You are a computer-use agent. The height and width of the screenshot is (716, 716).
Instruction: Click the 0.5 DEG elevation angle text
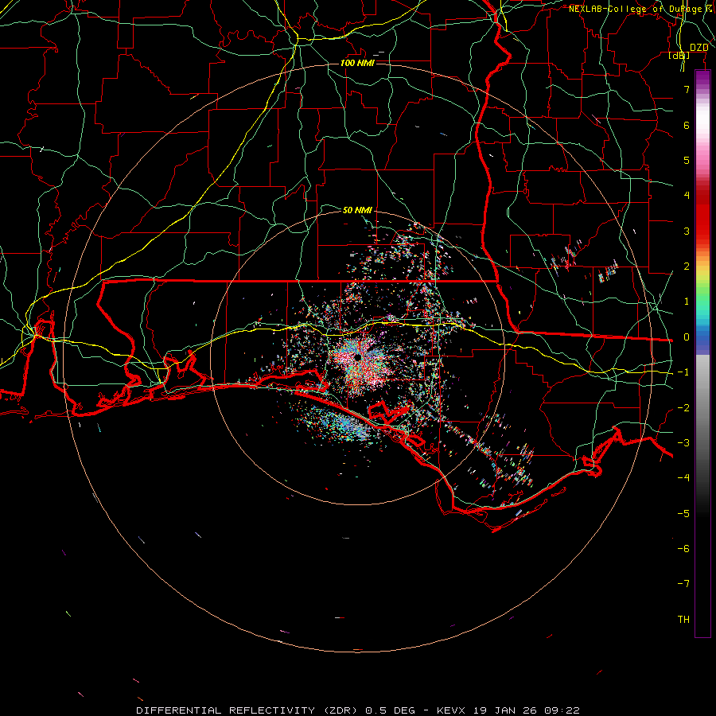point(391,710)
